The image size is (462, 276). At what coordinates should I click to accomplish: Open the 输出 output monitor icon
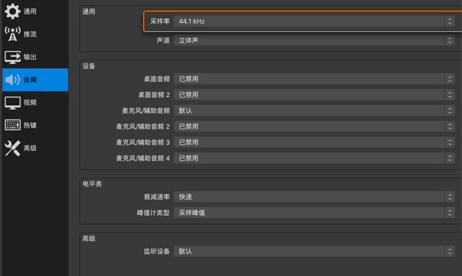(12, 57)
